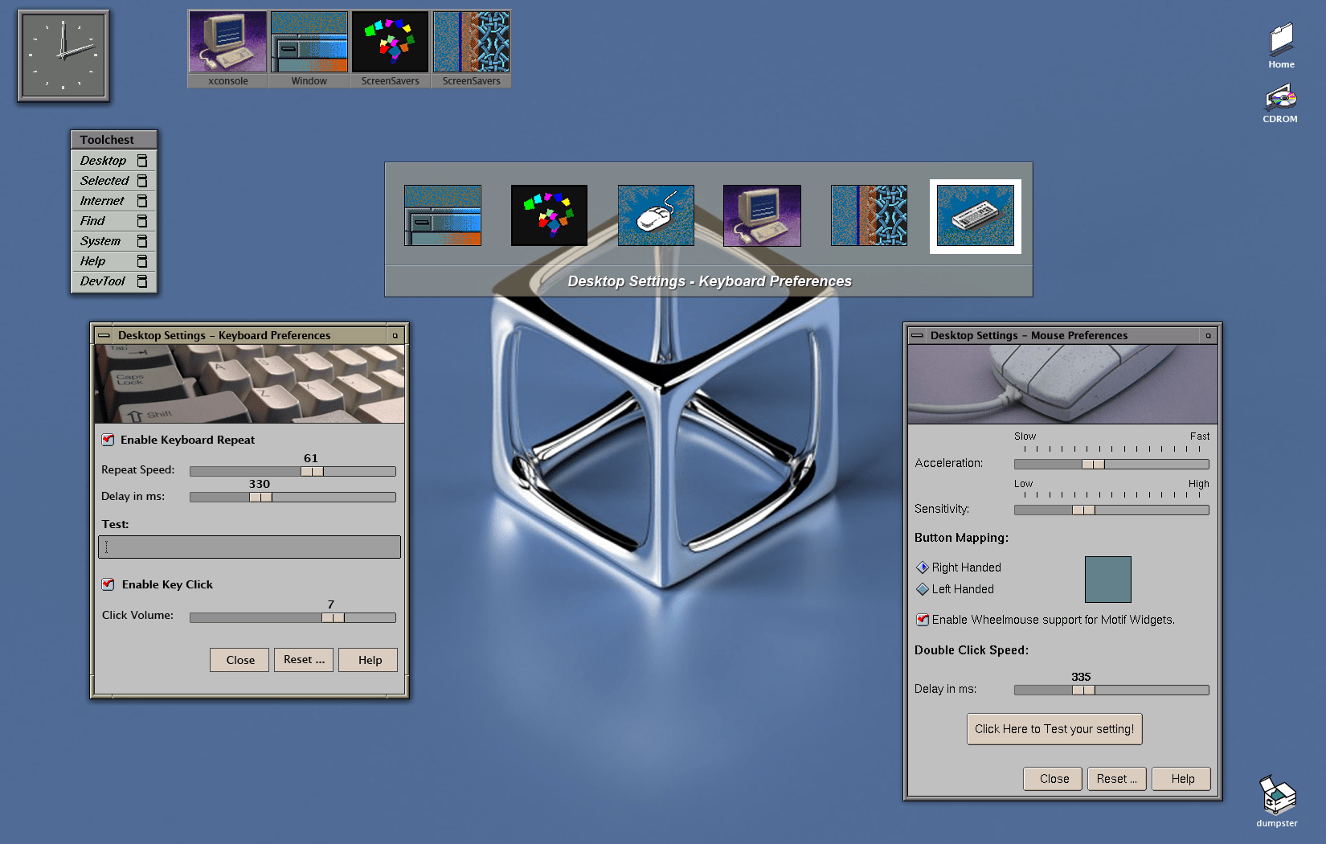Click the keyboard Test input field

(x=249, y=547)
